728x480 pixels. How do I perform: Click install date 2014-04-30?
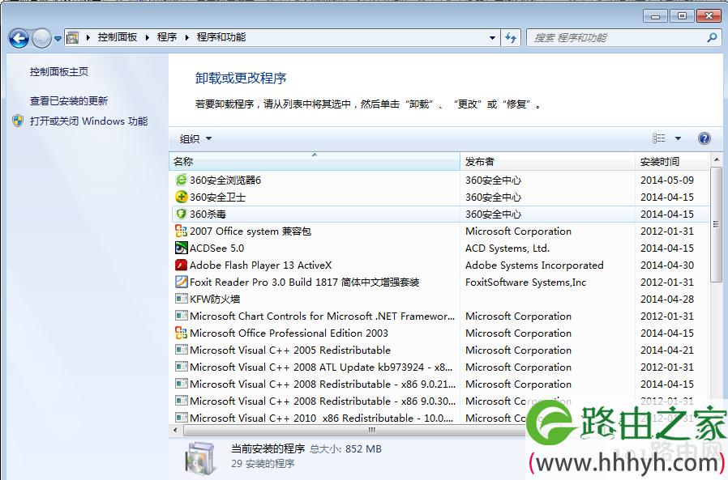(667, 265)
